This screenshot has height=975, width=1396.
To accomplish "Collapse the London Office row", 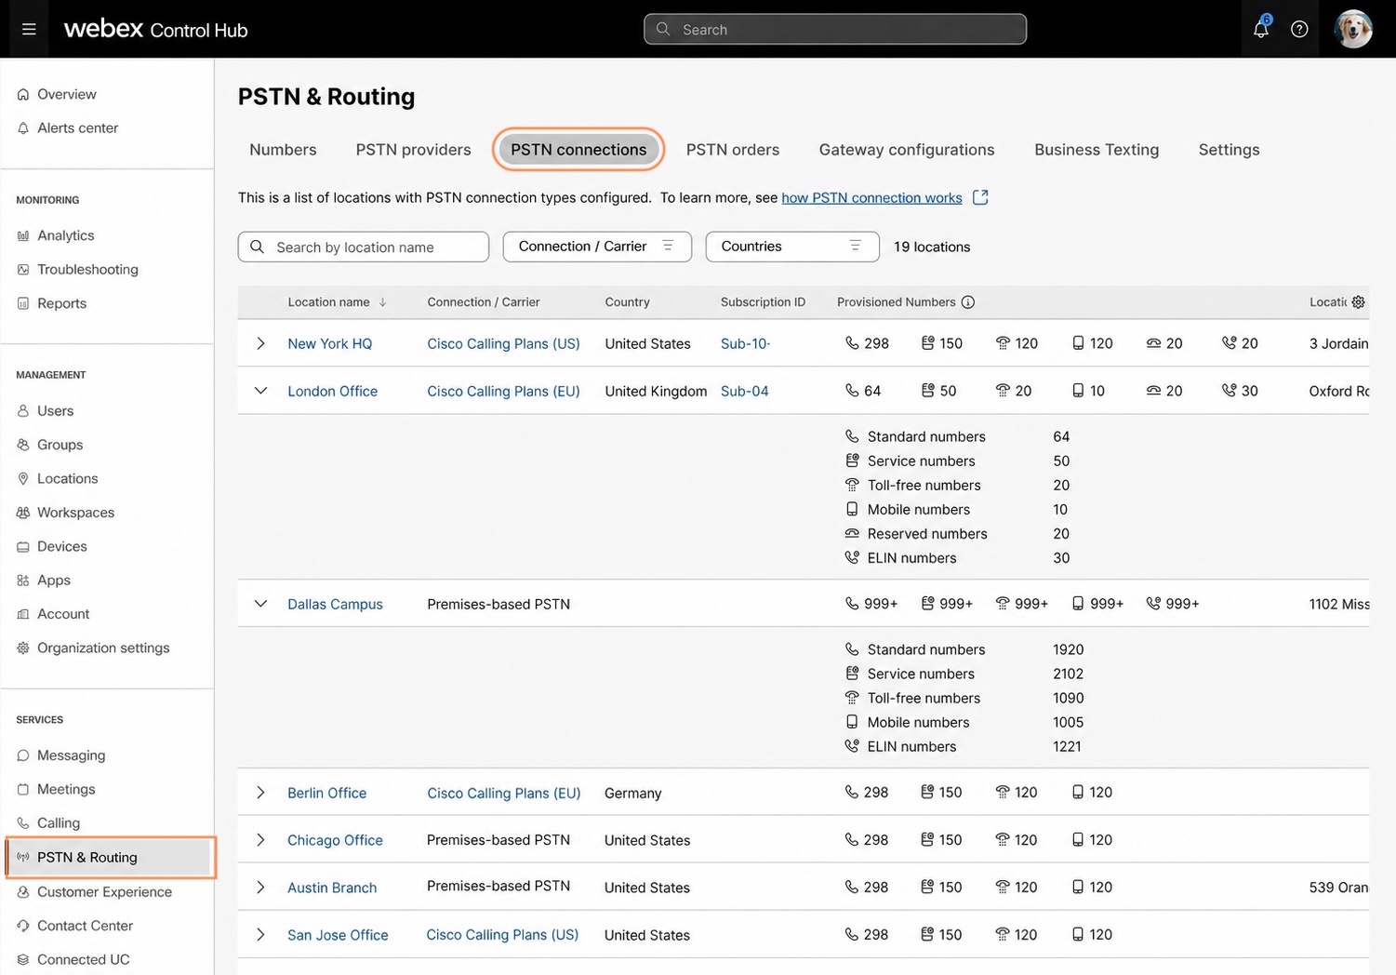I will pos(260,391).
